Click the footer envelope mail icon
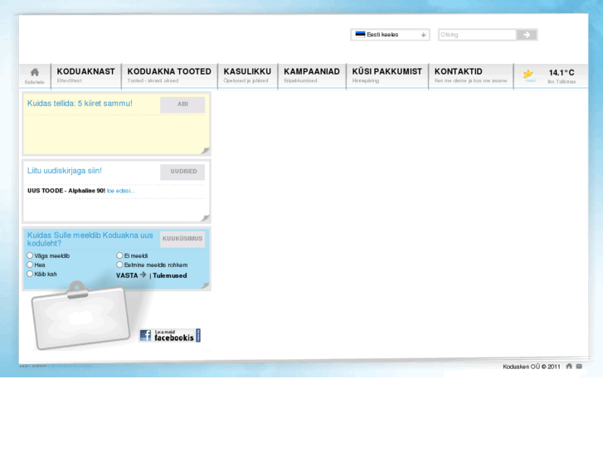The image size is (603, 452). pos(579,366)
